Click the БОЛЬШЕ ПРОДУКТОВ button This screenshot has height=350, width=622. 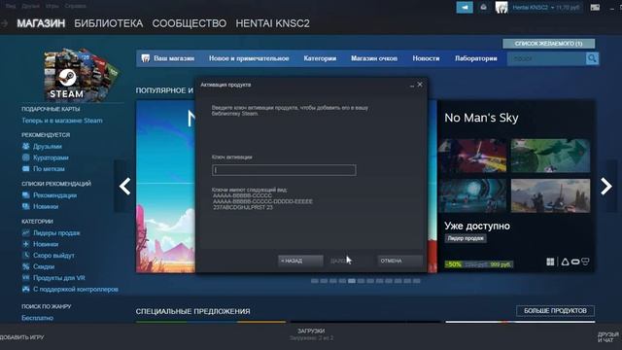(x=555, y=311)
